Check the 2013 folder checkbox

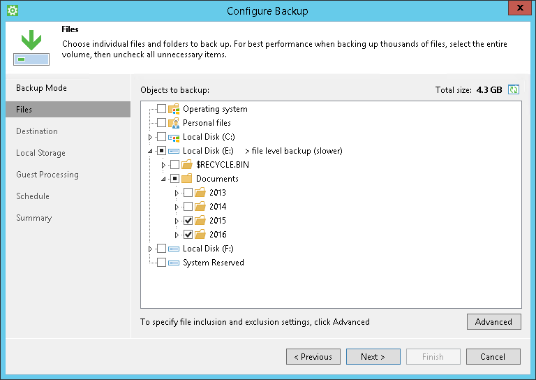coord(188,193)
